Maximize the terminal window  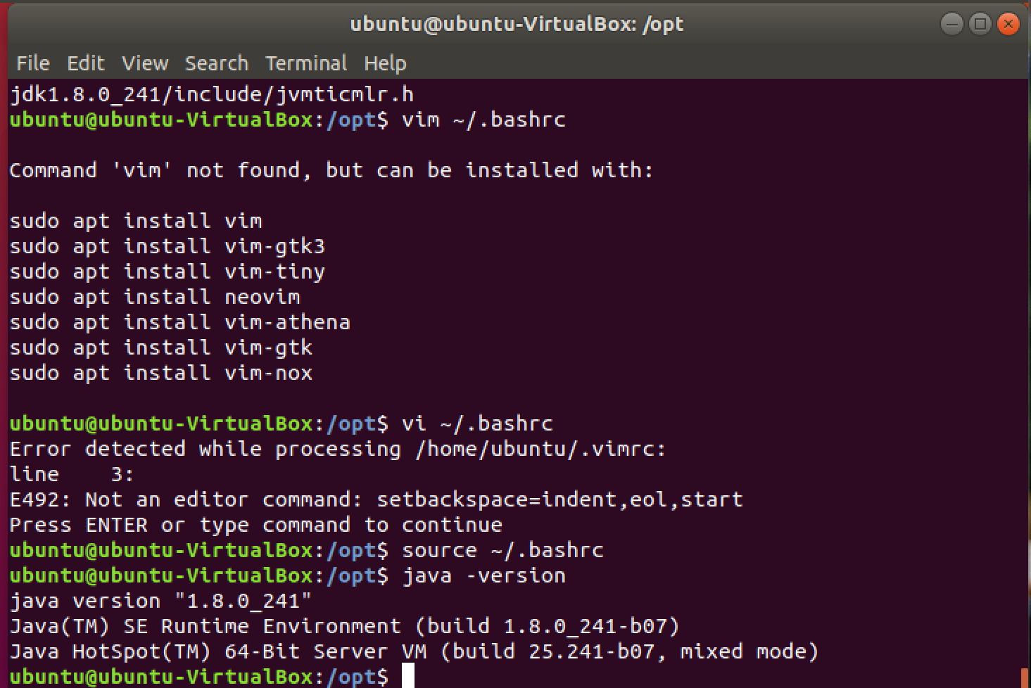980,24
